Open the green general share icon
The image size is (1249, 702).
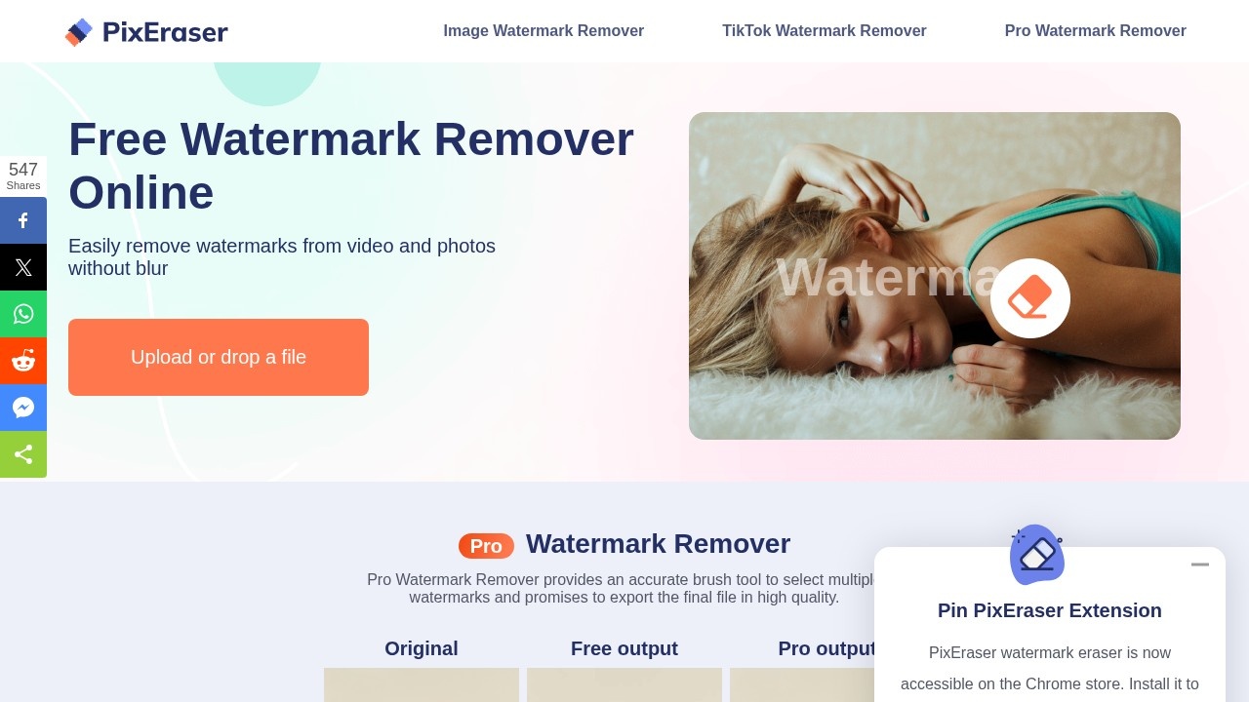23,454
